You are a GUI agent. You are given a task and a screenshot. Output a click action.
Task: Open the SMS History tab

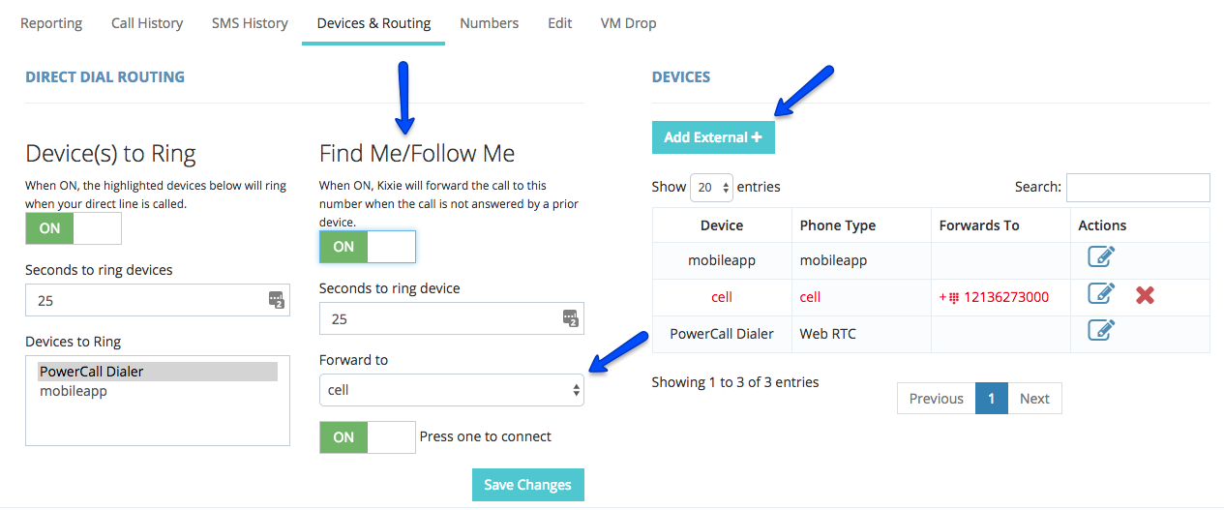250,23
